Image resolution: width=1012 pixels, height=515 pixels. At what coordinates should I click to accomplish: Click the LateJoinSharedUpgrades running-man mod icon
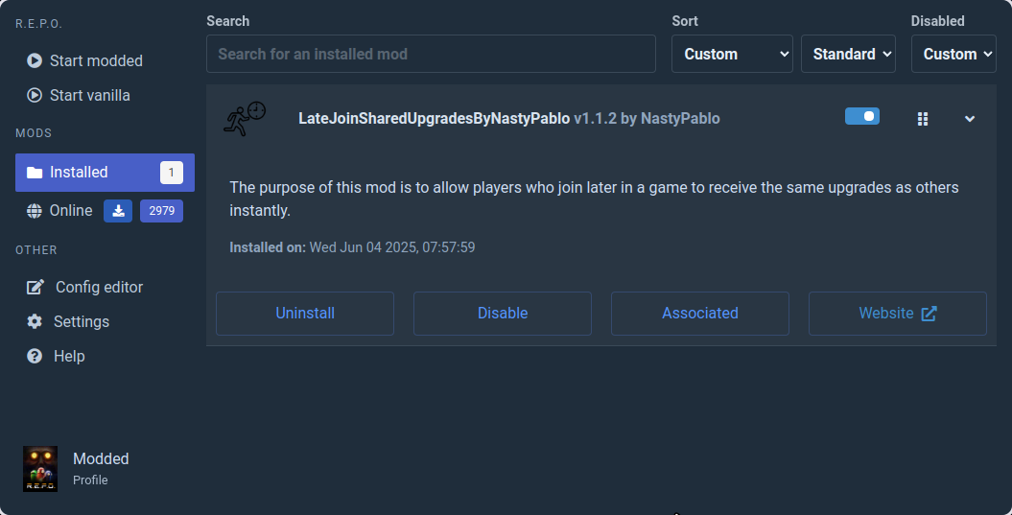coord(245,119)
